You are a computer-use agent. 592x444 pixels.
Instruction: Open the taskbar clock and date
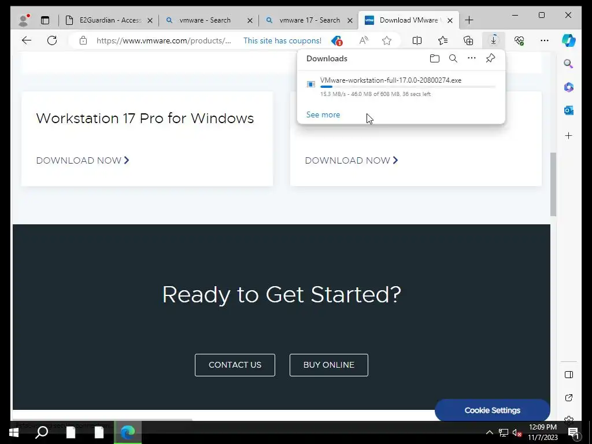click(x=543, y=432)
